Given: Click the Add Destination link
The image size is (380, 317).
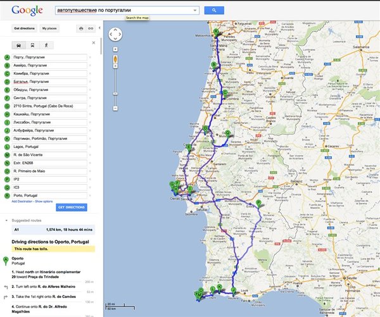Looking at the screenshot, I should pos(22,201).
